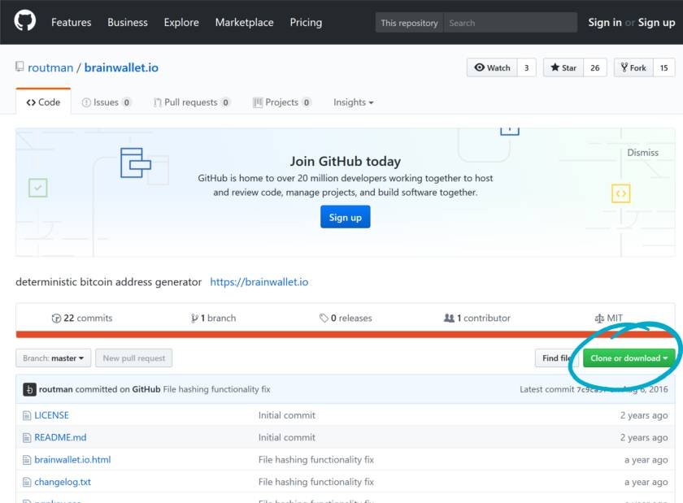The image size is (683, 503).
Task: Click Sign up in the header
Action: (656, 22)
